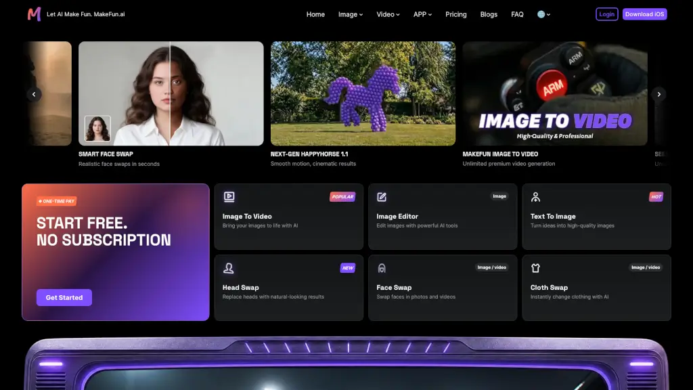Click the 'NEXT-GEN HAPPYHORSE 1.1' caption
This screenshot has height=390, width=693.
(x=309, y=154)
